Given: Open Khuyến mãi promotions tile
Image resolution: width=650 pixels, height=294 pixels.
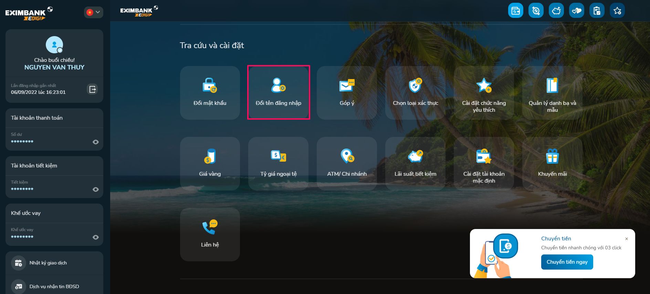Looking at the screenshot, I should (x=552, y=164).
